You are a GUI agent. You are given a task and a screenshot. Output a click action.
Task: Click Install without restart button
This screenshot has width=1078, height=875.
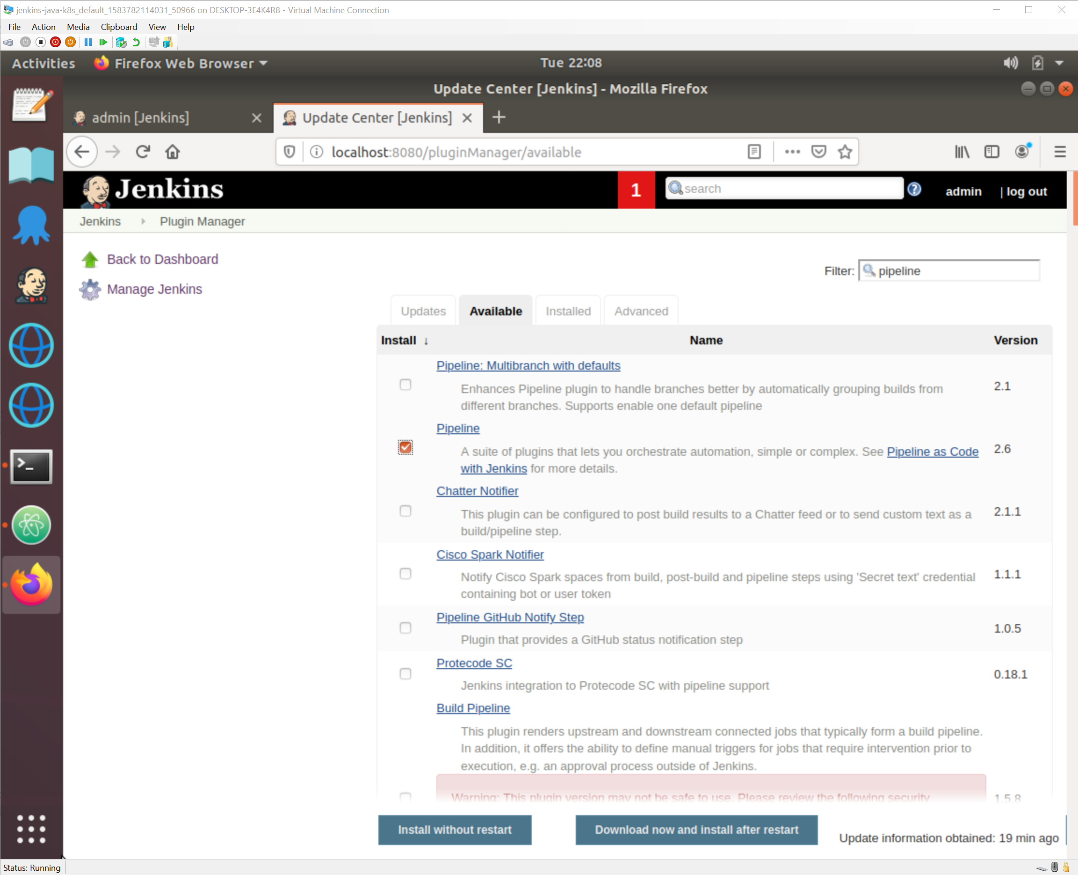tap(455, 830)
